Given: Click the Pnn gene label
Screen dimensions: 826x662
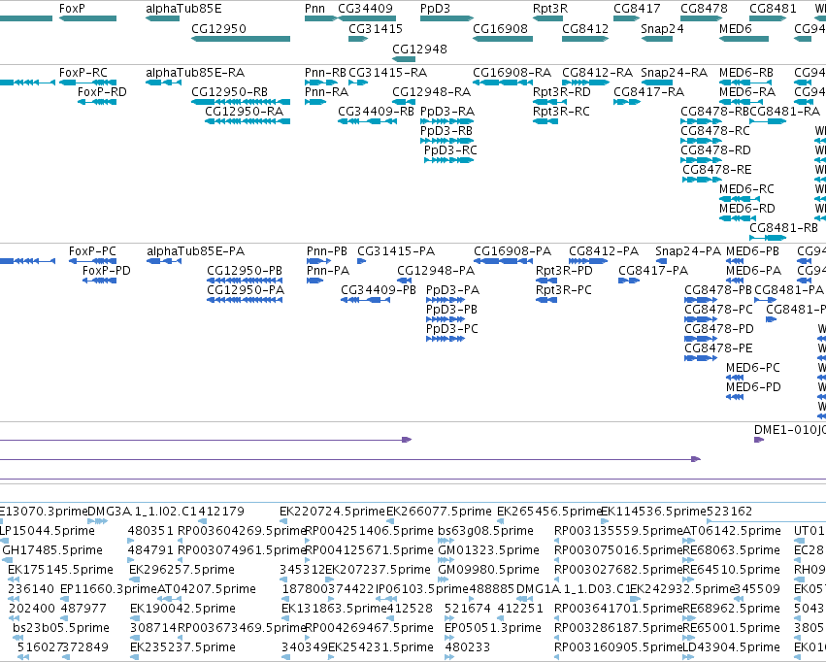Looking at the screenshot, I should tap(315, 9).
